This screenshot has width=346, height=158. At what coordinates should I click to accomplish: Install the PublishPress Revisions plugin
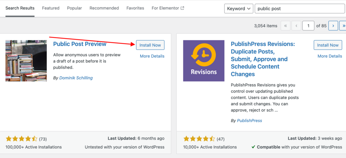click(328, 45)
